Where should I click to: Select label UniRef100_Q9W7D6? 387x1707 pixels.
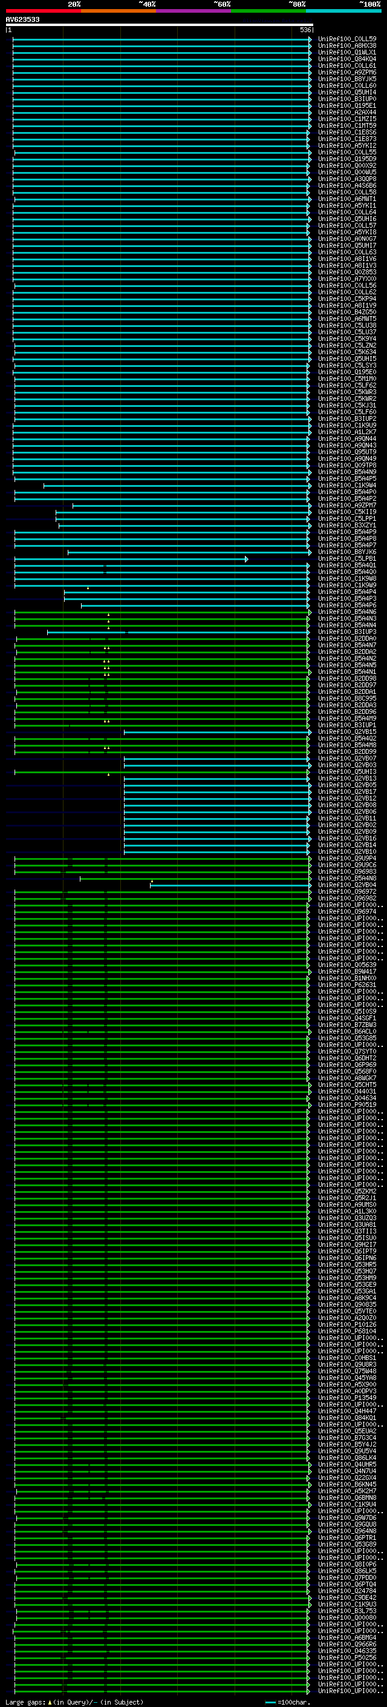point(346,1517)
